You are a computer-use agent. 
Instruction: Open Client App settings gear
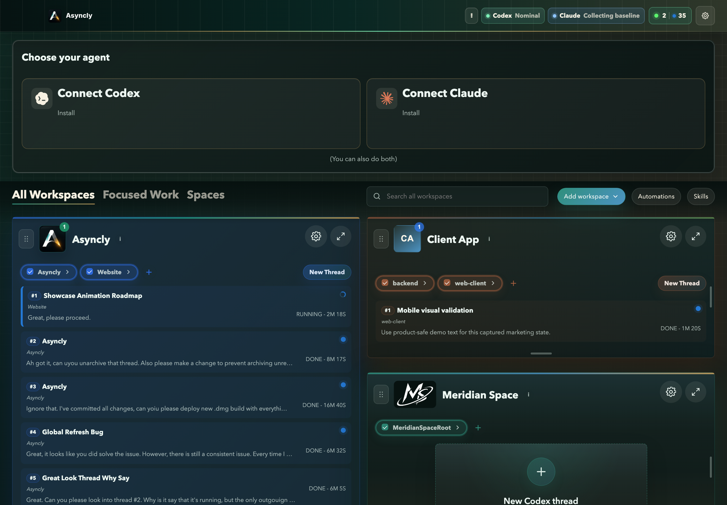click(671, 236)
